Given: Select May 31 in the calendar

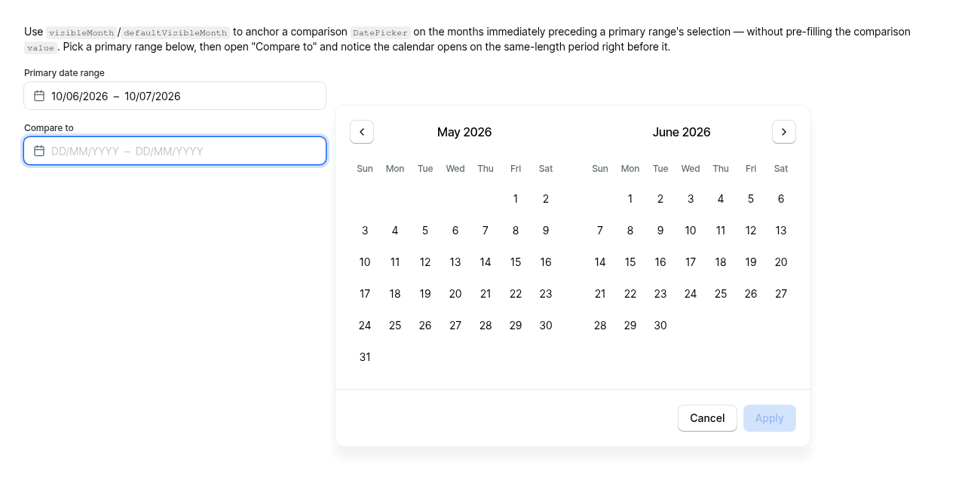Looking at the screenshot, I should 365,357.
